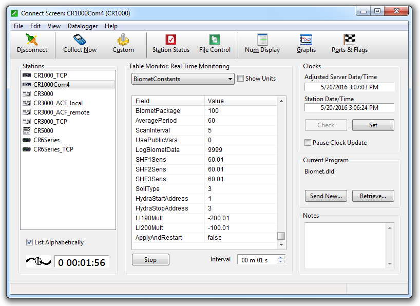Open the Custom collection icon
Screen dimensions: 420x306
(123, 40)
